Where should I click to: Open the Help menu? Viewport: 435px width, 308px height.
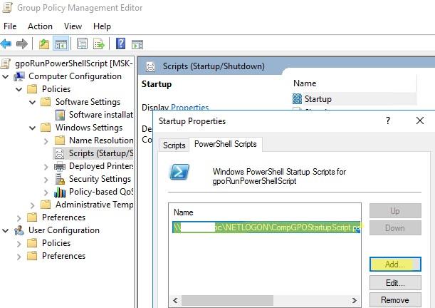[x=102, y=26]
